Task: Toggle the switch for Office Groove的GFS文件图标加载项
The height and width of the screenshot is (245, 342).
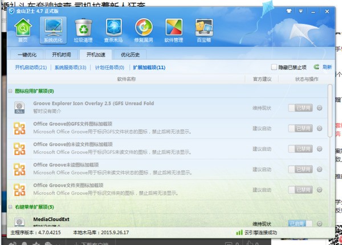Action: (x=300, y=128)
